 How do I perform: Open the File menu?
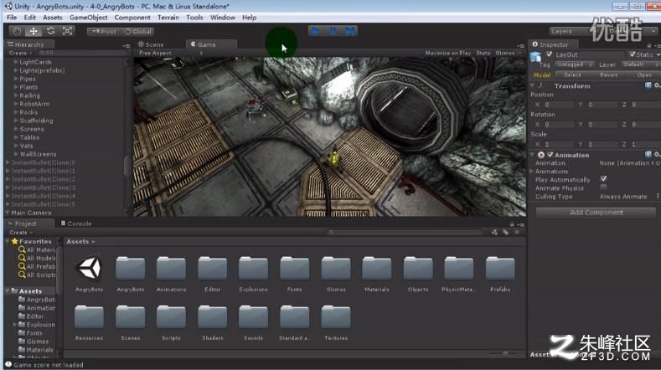tap(12, 18)
